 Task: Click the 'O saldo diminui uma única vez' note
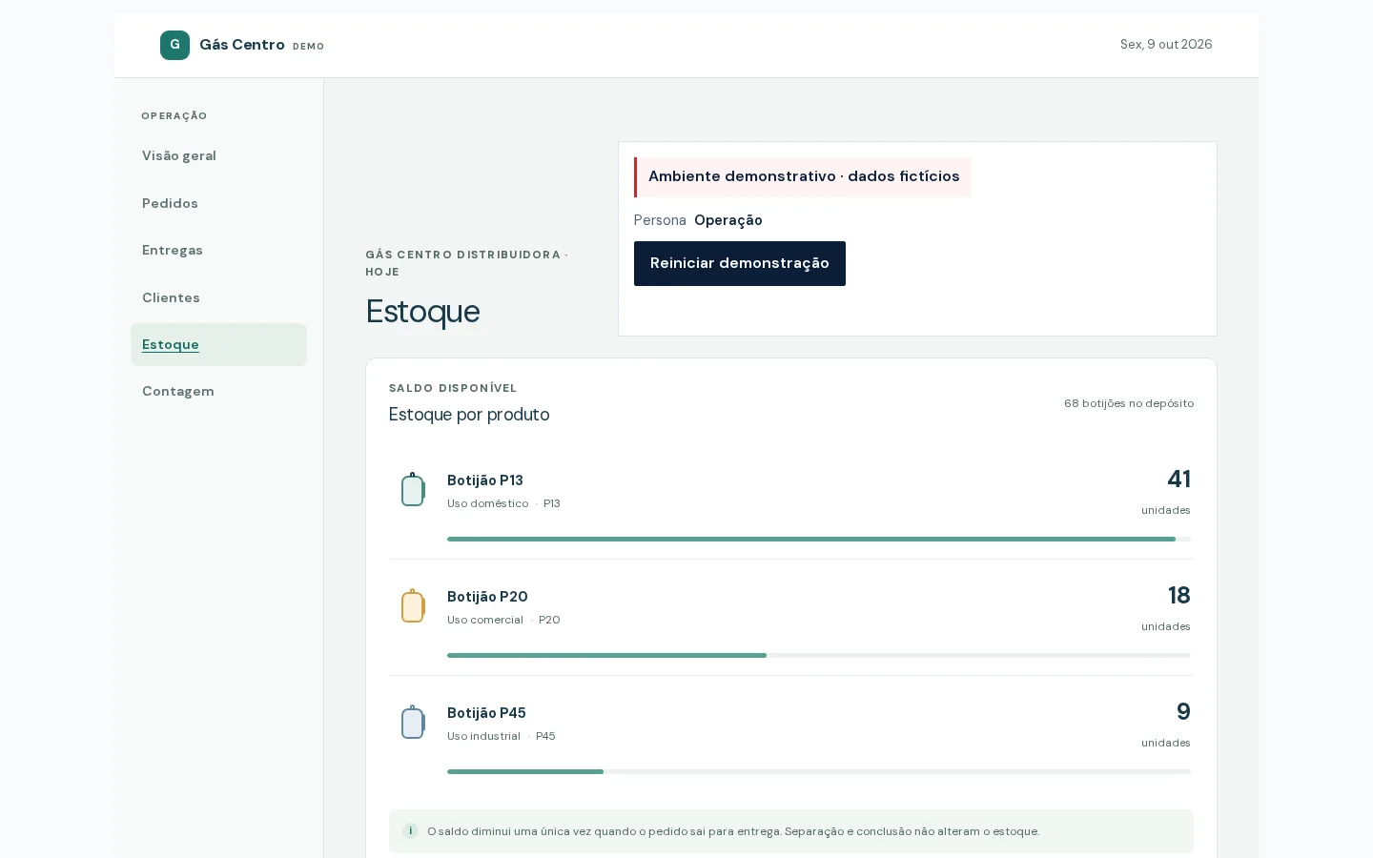click(733, 831)
